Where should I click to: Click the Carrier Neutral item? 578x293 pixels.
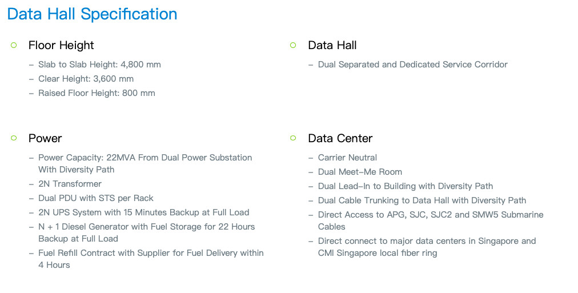[x=347, y=158]
